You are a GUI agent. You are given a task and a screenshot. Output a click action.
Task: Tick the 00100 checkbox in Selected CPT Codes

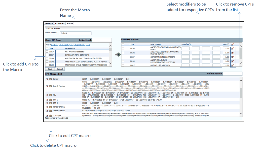coord(123,48)
